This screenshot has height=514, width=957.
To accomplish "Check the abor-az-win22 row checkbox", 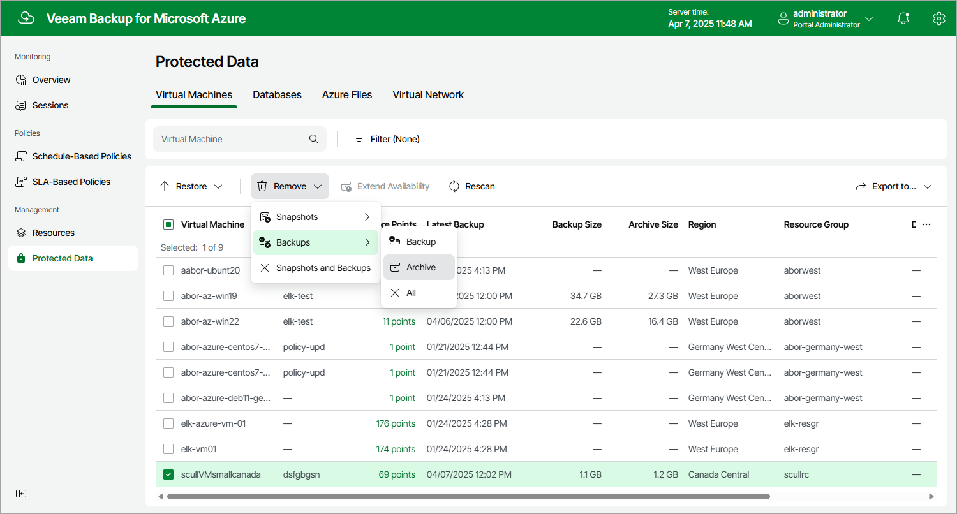I will tap(168, 321).
